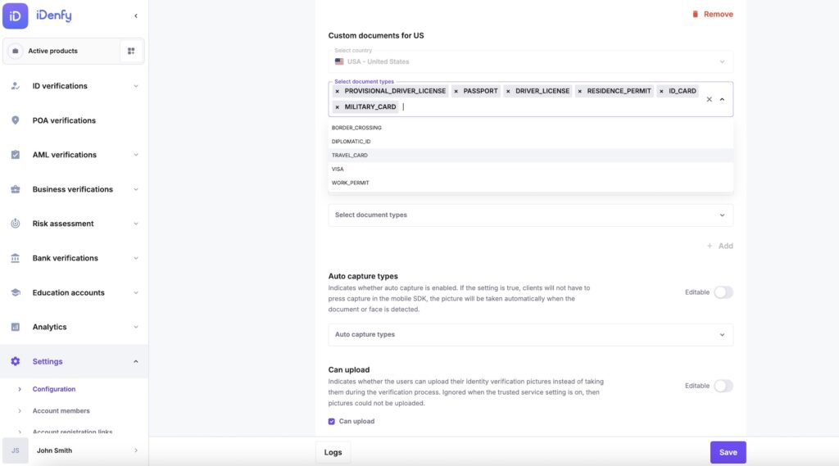Click the Remove button
839x466 pixels.
712,15
